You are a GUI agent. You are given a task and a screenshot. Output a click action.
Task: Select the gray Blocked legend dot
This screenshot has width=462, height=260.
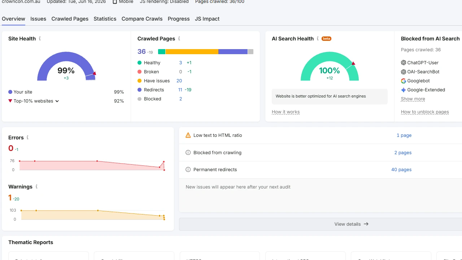140,99
